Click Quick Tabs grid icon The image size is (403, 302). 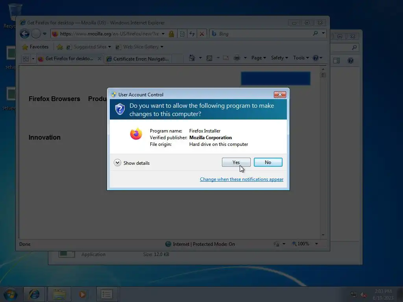click(x=26, y=59)
